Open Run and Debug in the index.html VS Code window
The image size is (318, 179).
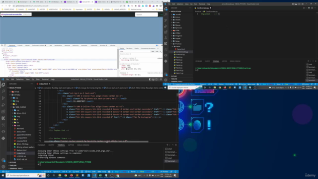point(3,105)
